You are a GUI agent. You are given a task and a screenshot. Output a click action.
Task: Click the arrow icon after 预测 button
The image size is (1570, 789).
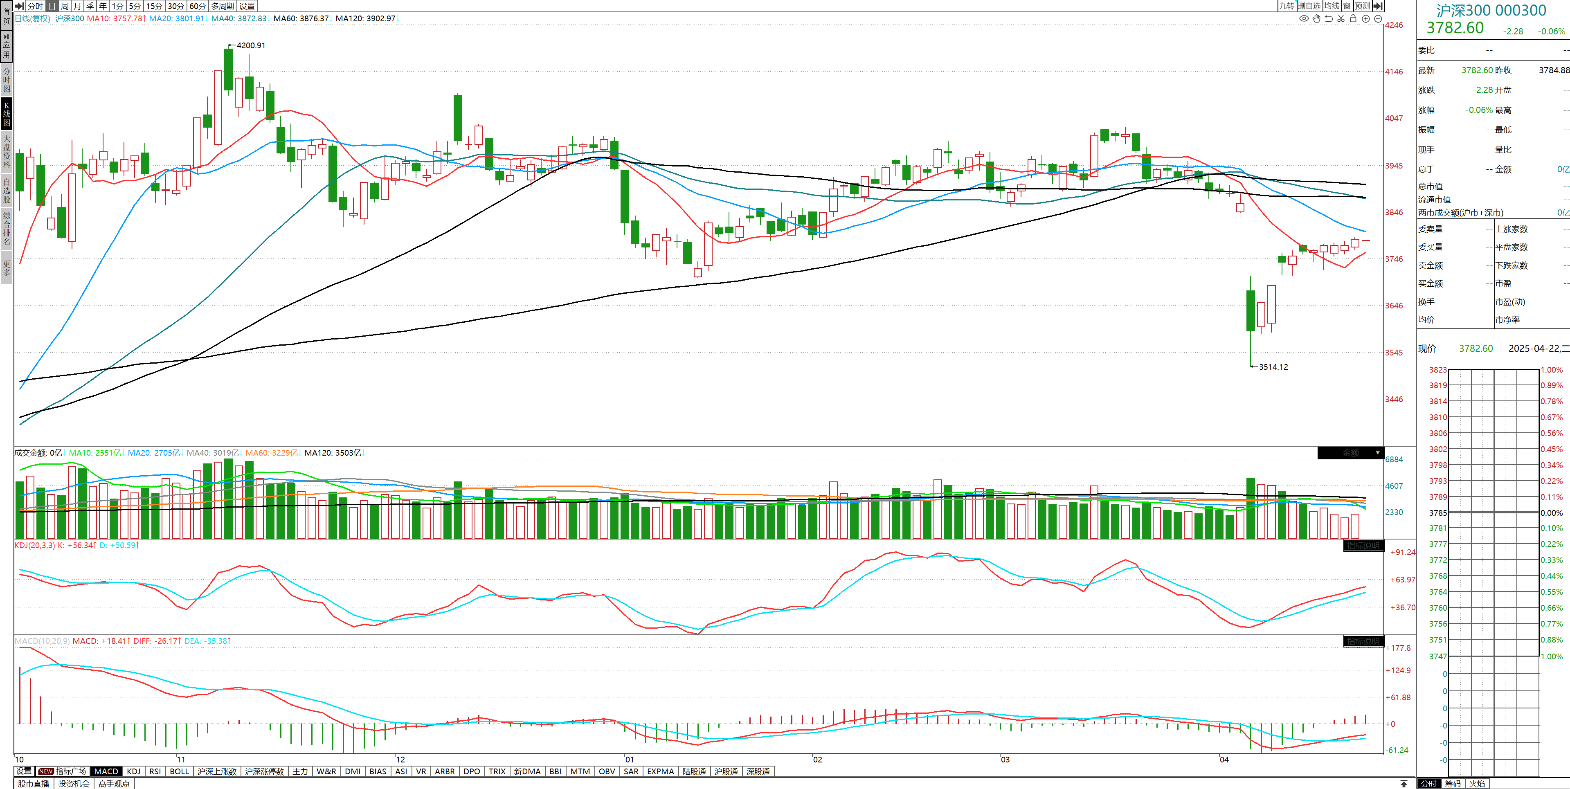1378,6
